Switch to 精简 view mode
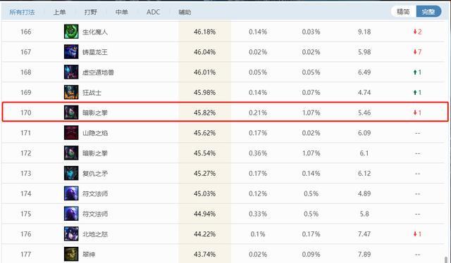Viewport: 451px width, 263px height. (403, 12)
